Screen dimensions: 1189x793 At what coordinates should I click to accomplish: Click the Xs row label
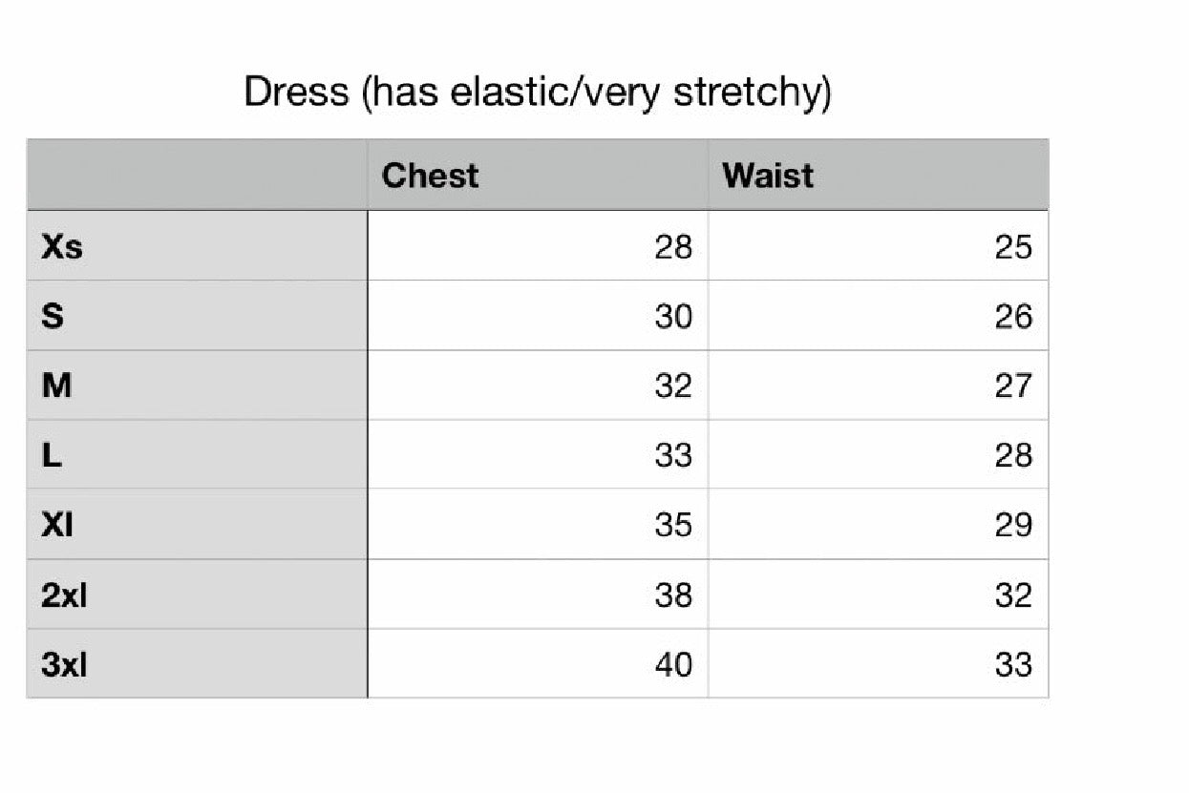pos(62,247)
